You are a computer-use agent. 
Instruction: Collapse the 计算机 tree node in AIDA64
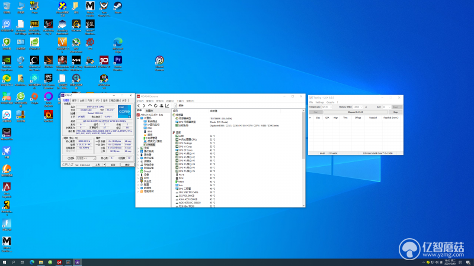[x=139, y=118]
